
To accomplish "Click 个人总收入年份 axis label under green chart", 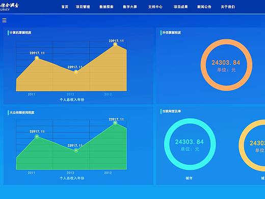I will pos(72,178).
